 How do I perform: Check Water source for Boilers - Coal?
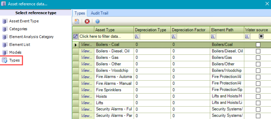[x=258, y=45]
